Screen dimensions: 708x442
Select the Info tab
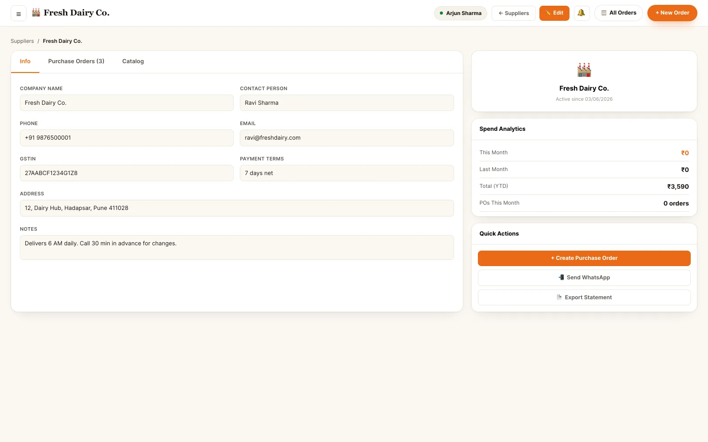pos(25,61)
